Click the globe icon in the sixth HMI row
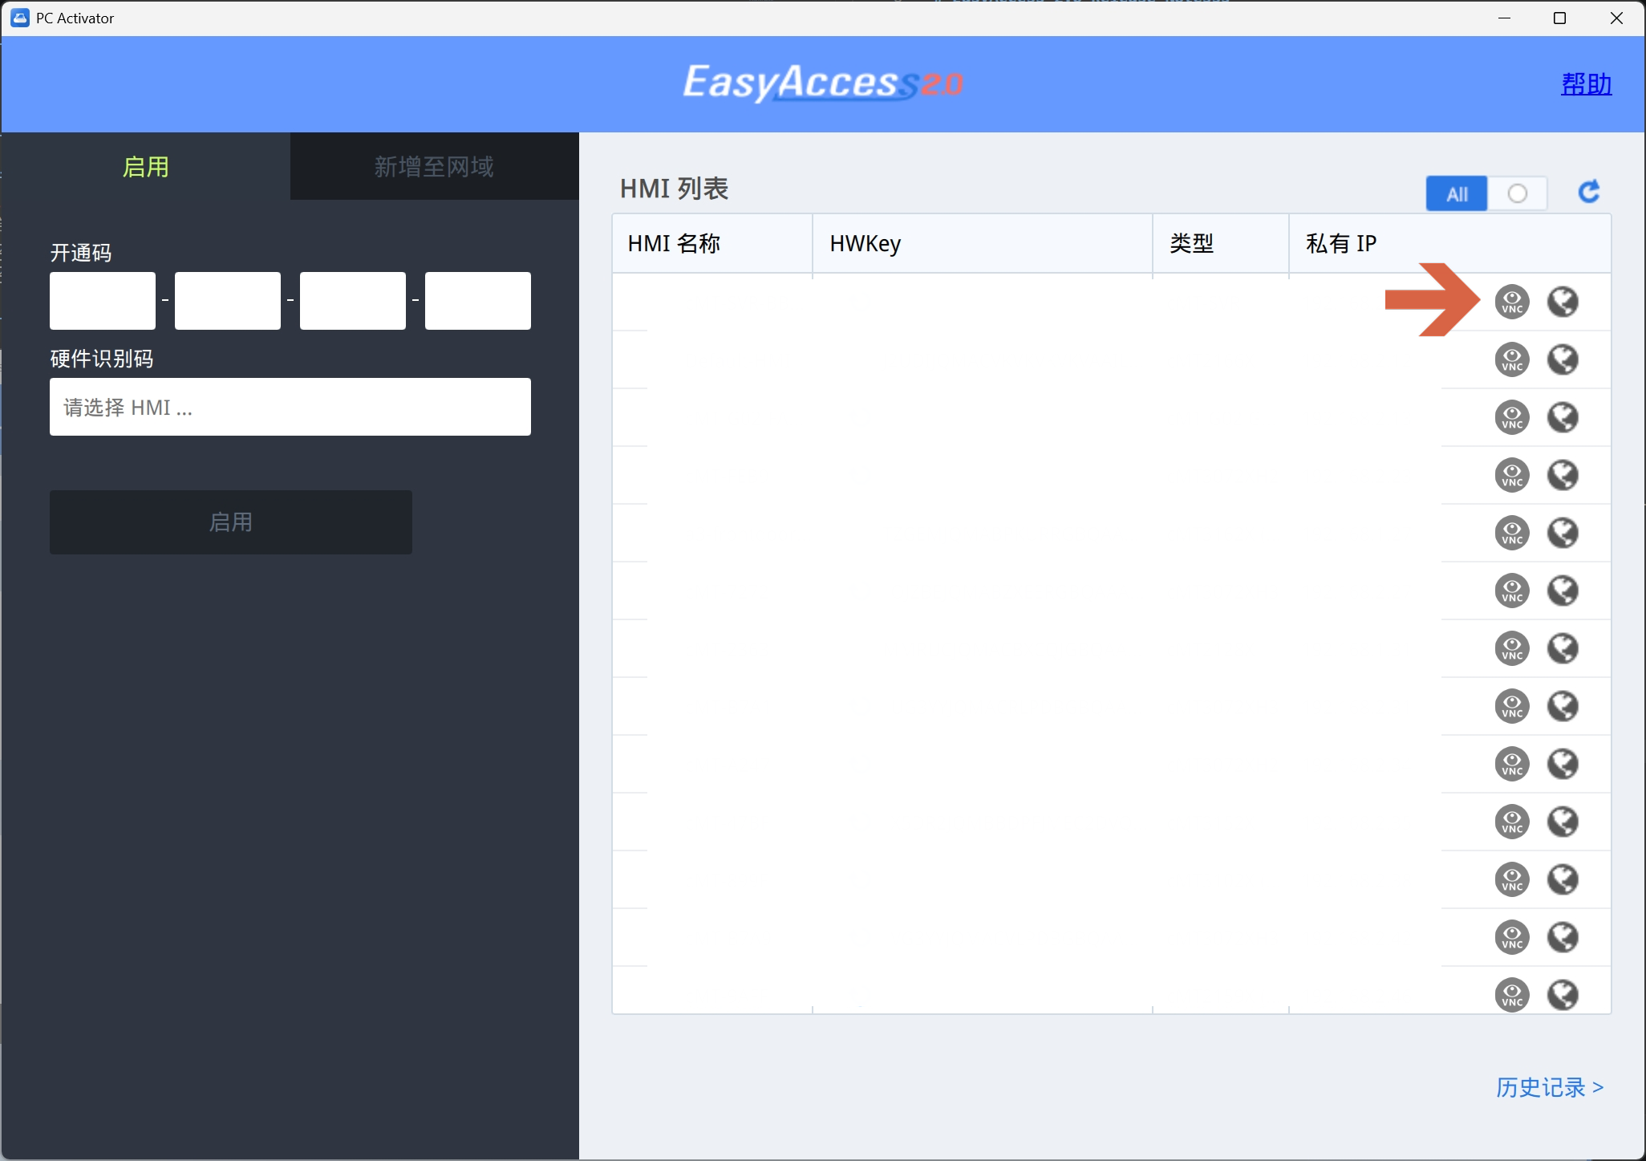 tap(1563, 591)
